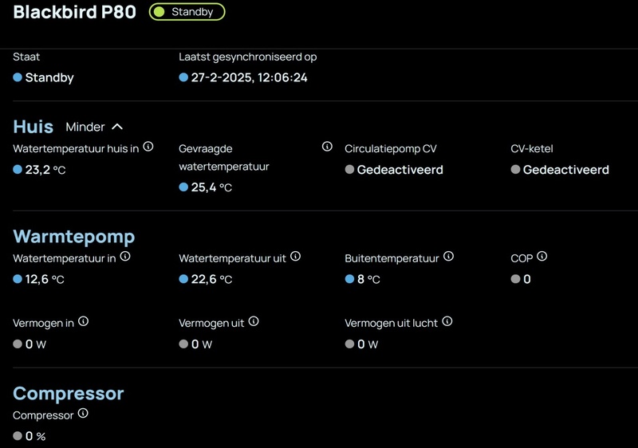
Task: Click info icon next to Compressor label
Action: click(x=84, y=414)
